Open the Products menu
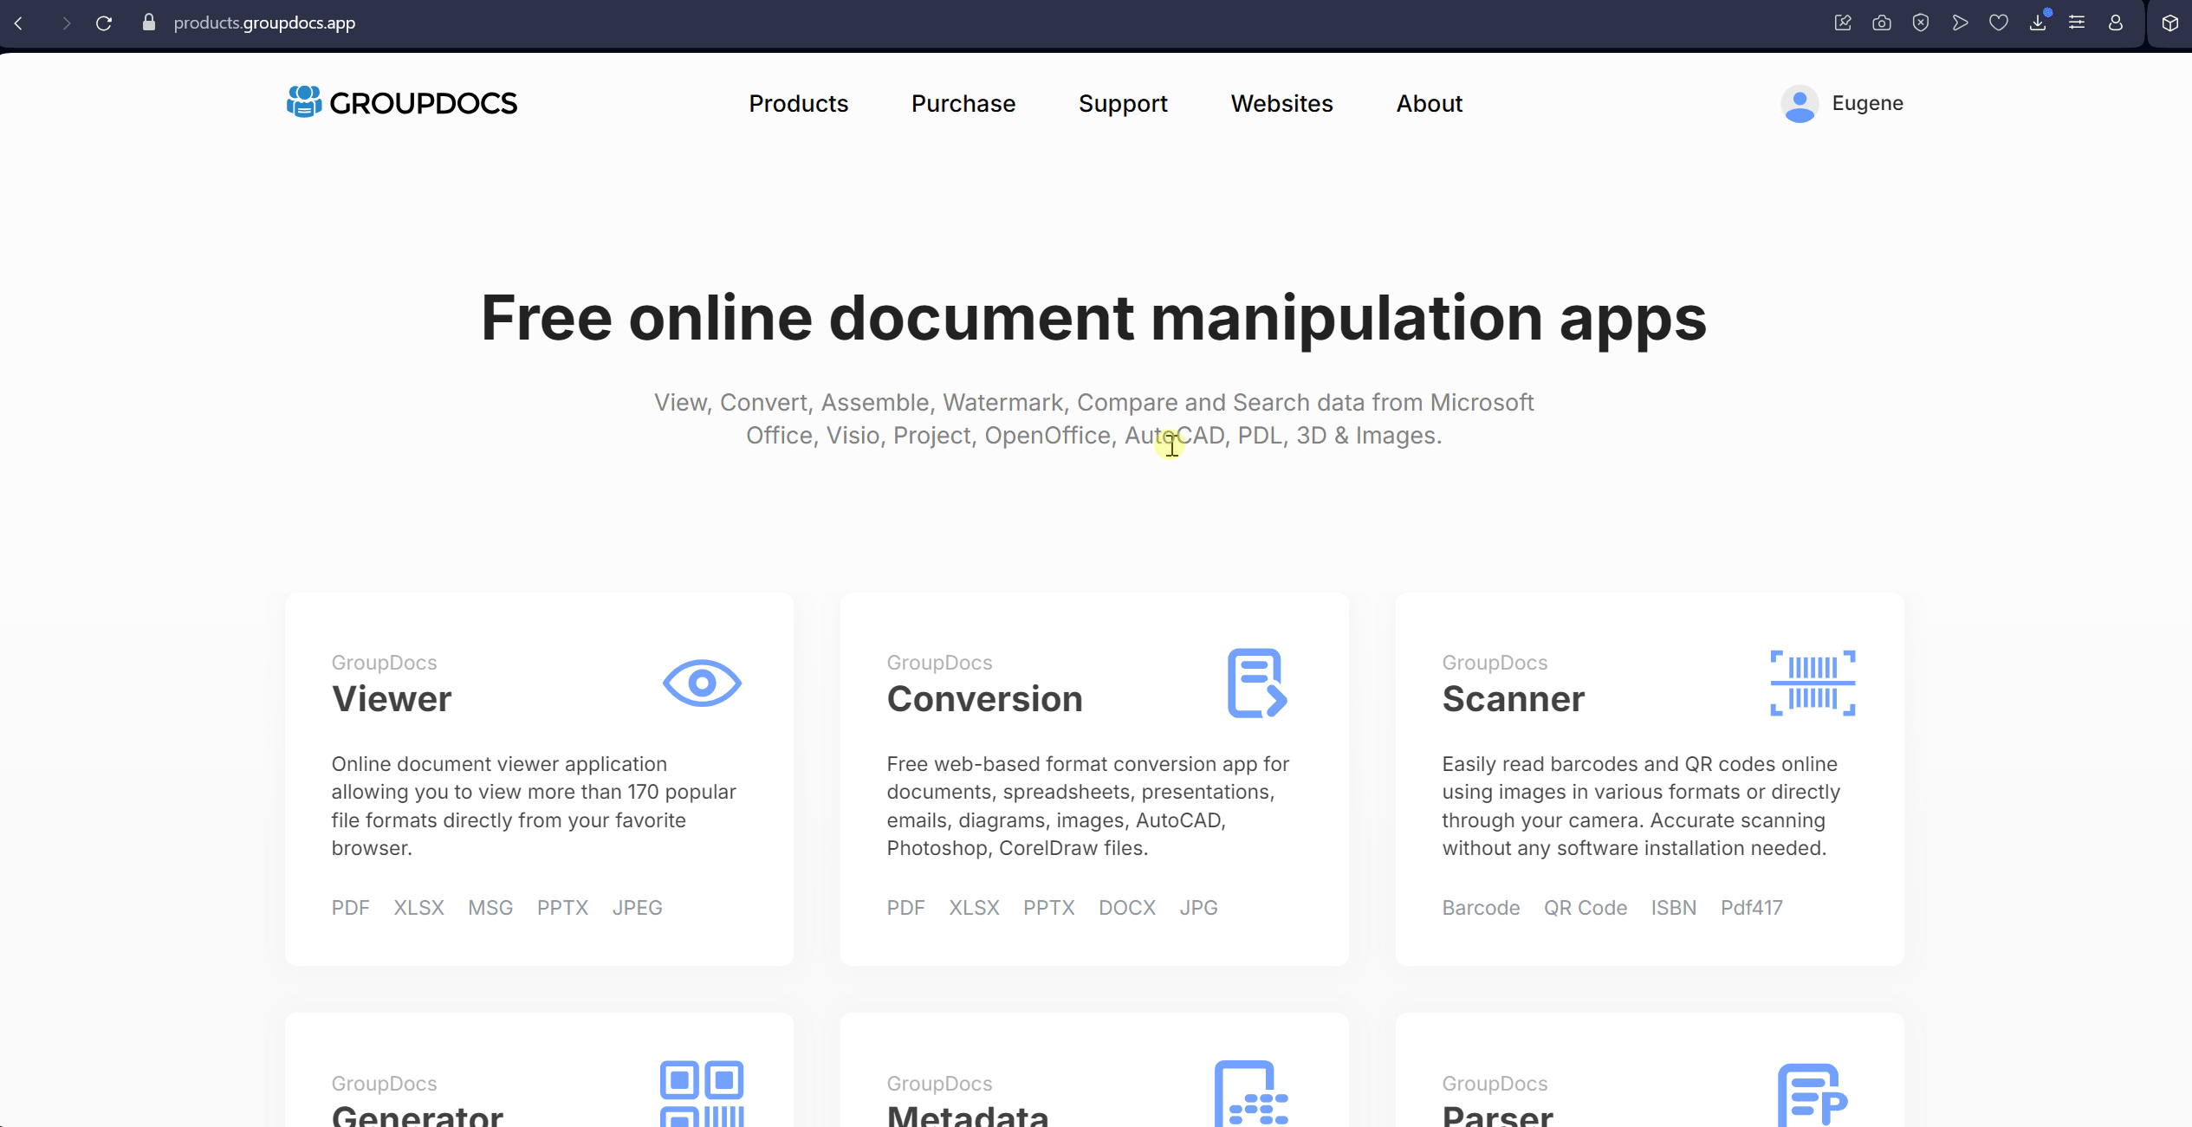 click(x=798, y=104)
